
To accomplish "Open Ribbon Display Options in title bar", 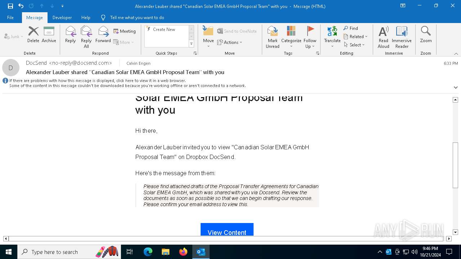I will (x=403, y=6).
